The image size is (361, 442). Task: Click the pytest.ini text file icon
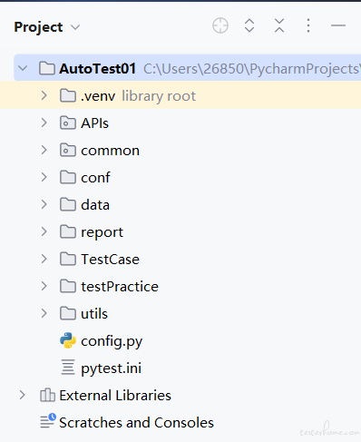coord(68,368)
